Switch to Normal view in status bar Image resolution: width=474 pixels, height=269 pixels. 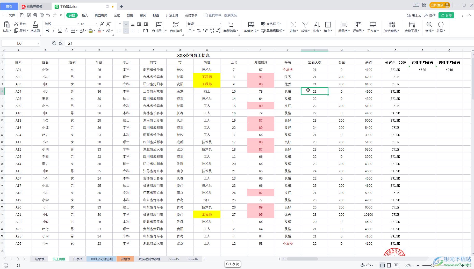[x=382, y=265]
